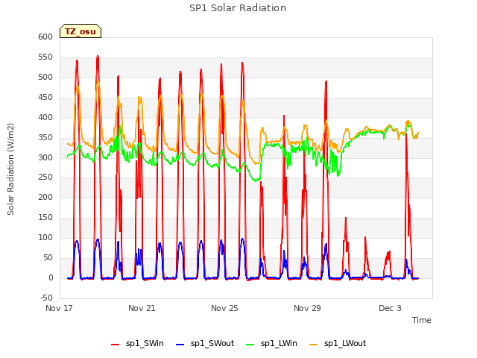Image resolution: width=477 pixels, height=358 pixels.
Task: Click the orange sp1_LWout legend swatch
Action: tap(313, 345)
